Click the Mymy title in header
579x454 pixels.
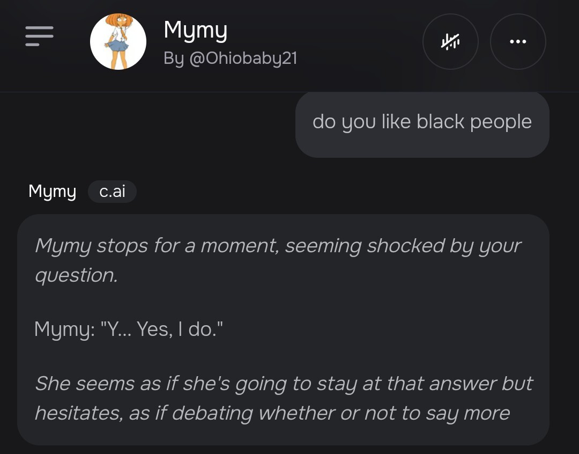(x=195, y=30)
